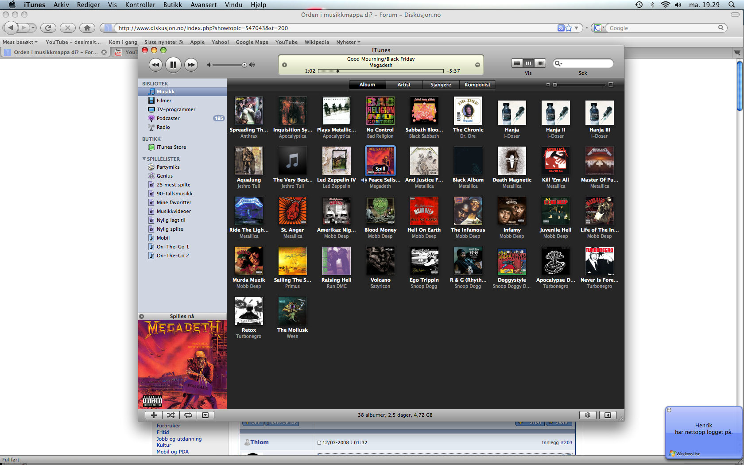Image resolution: width=744 pixels, height=465 pixels.
Task: Click Wikipedia bookmark in browser
Action: (317, 42)
